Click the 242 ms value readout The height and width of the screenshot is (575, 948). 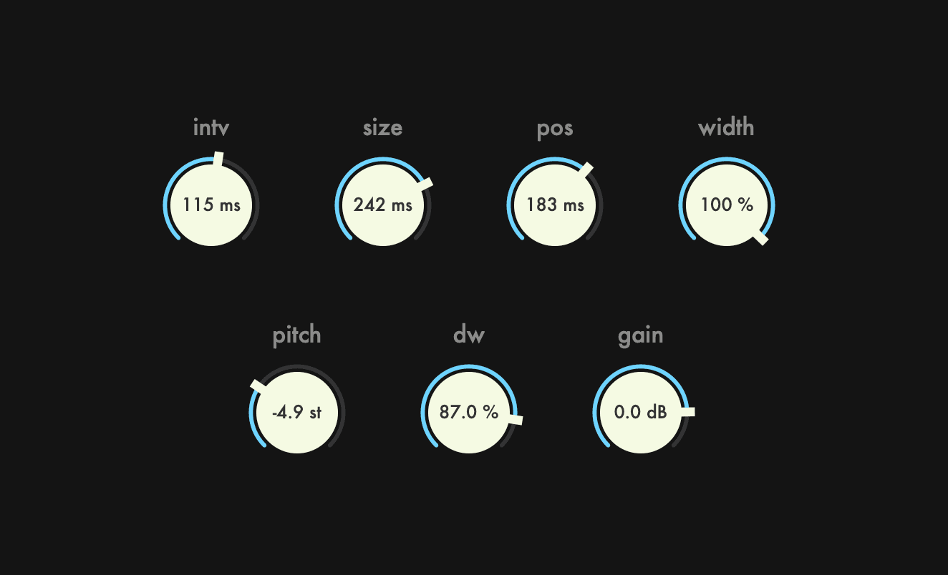[383, 205]
